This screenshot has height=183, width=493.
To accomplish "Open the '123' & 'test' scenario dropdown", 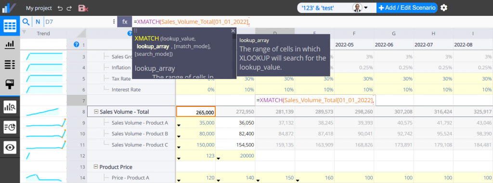I will coord(337,8).
